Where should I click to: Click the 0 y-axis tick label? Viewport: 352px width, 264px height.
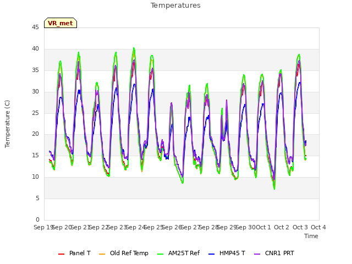coord(37,219)
